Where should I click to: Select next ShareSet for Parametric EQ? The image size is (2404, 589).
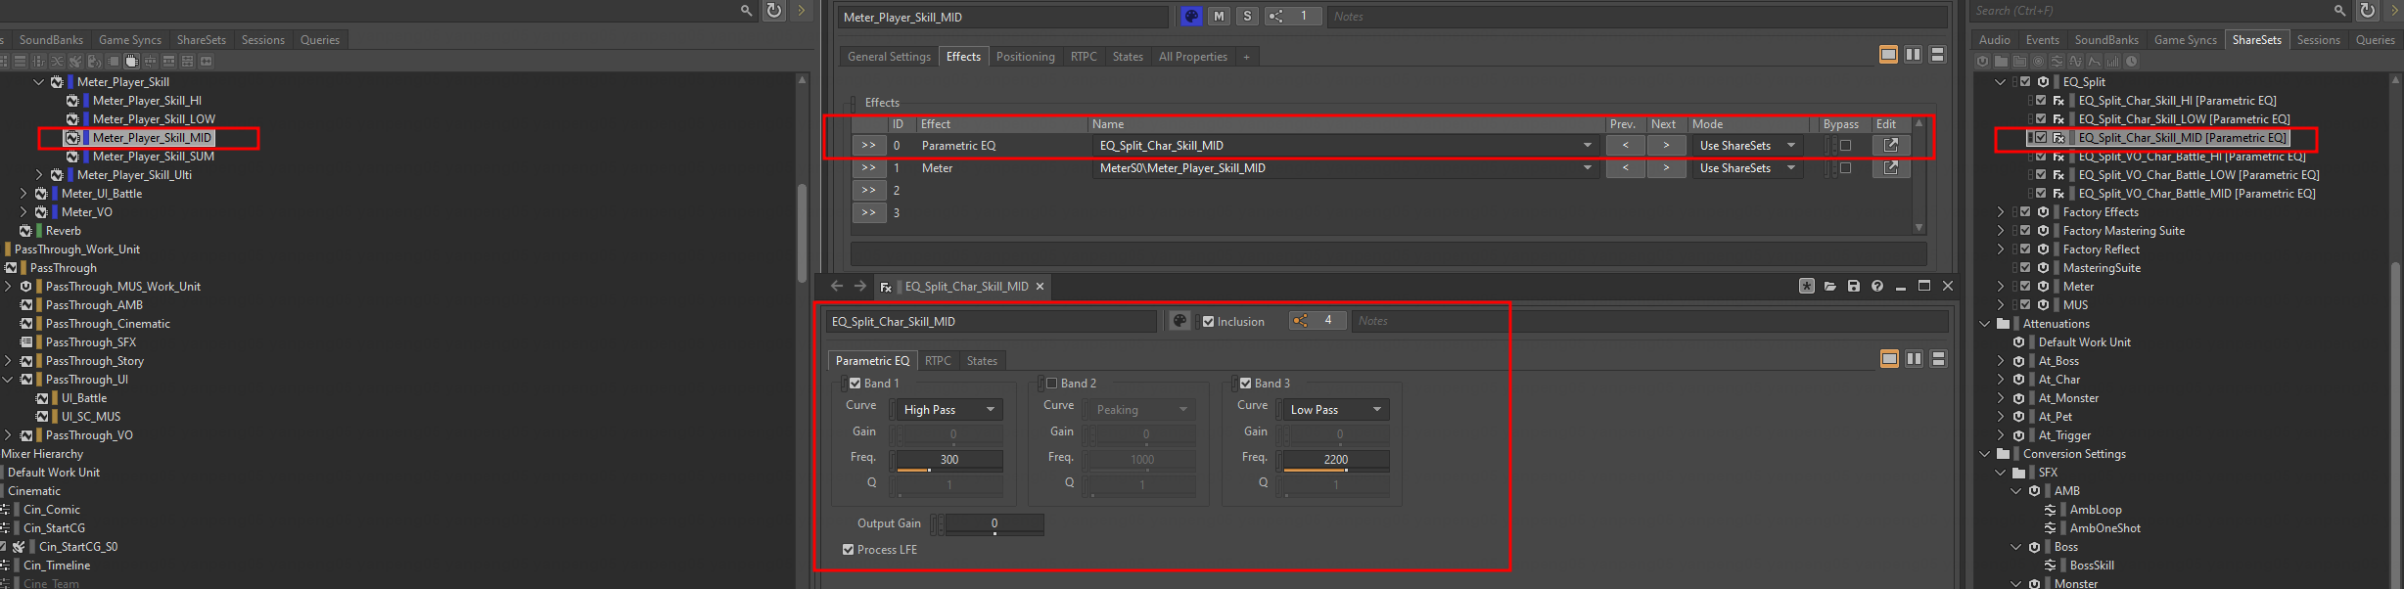[x=1666, y=145]
